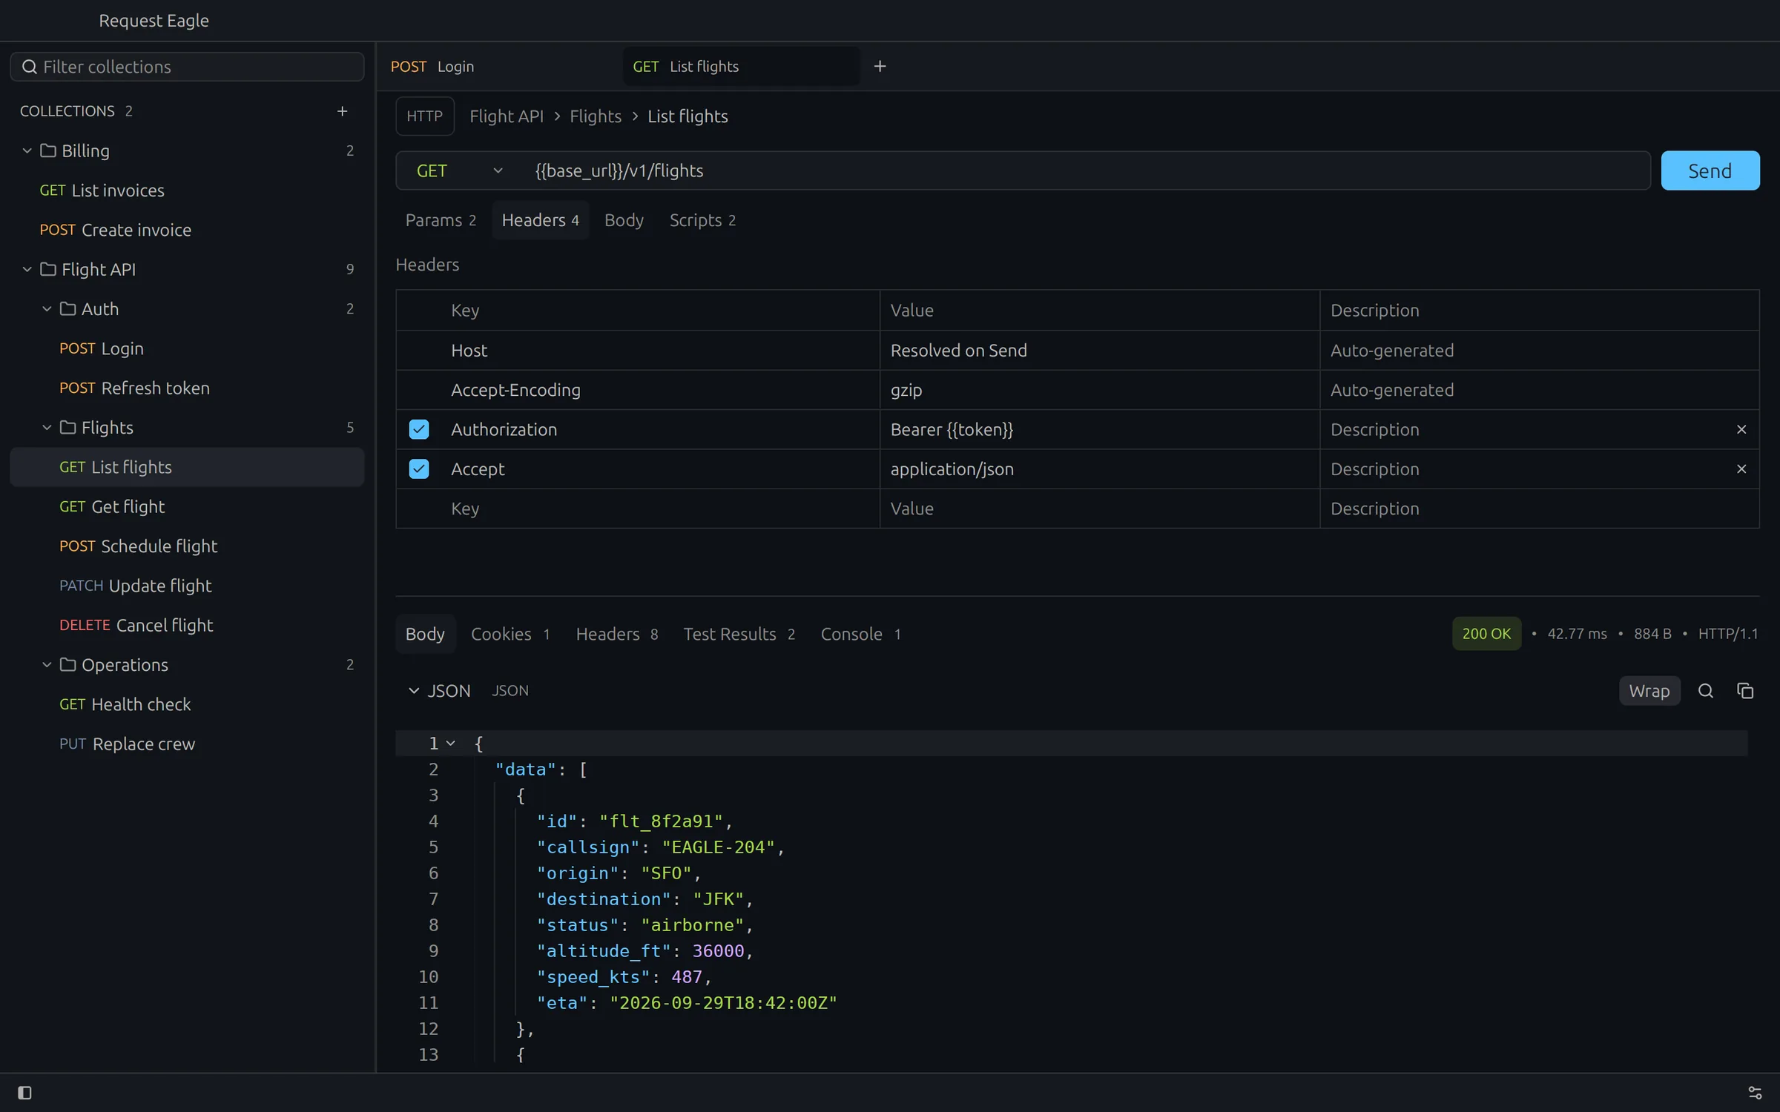1780x1112 pixels.
Task: Click the request URL field
Action: tap(1087, 171)
